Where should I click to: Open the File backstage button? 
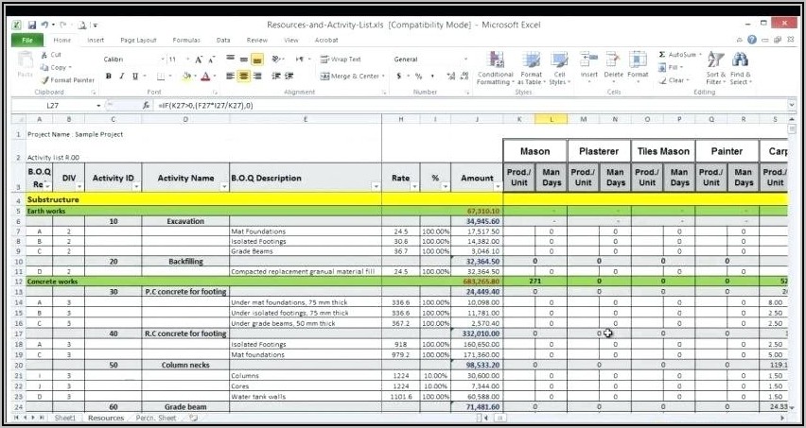point(26,41)
